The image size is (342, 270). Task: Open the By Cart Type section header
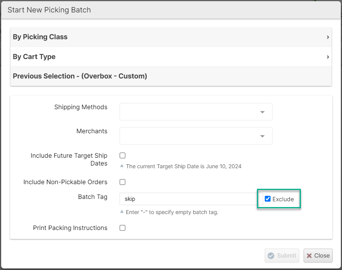tap(34, 57)
